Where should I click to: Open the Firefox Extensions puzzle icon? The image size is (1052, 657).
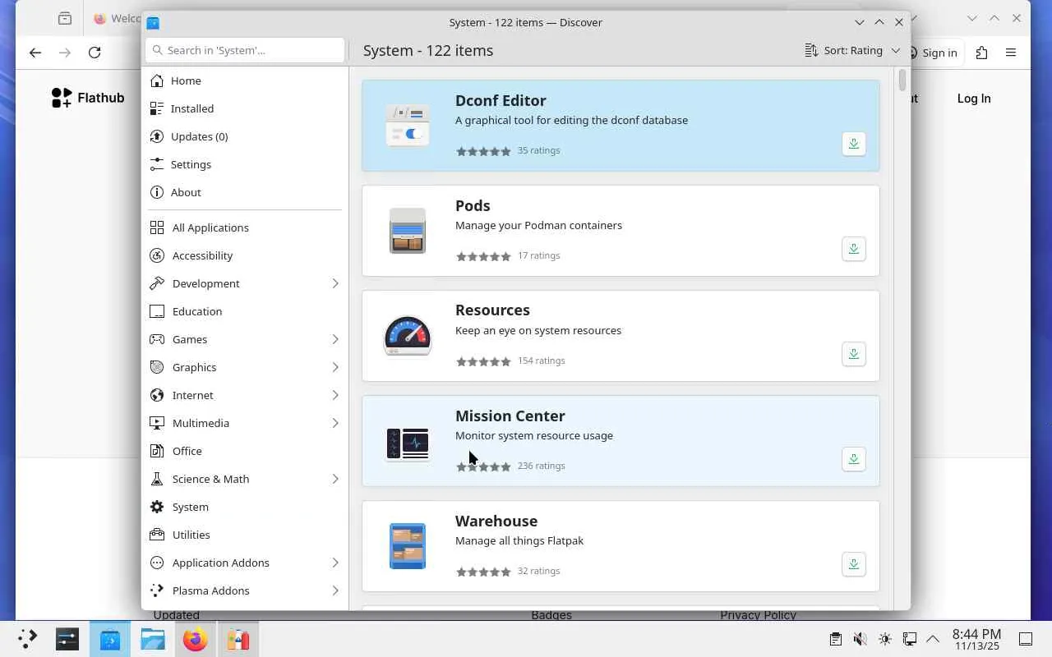point(981,53)
